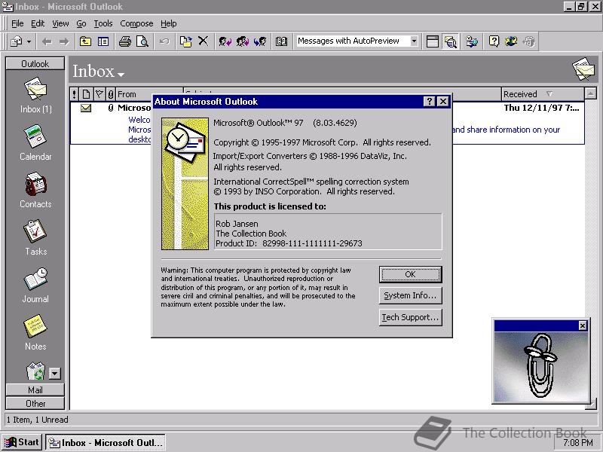The width and height of the screenshot is (603, 452).
Task: Click the Find Items toolbar icon
Action: coord(472,41)
